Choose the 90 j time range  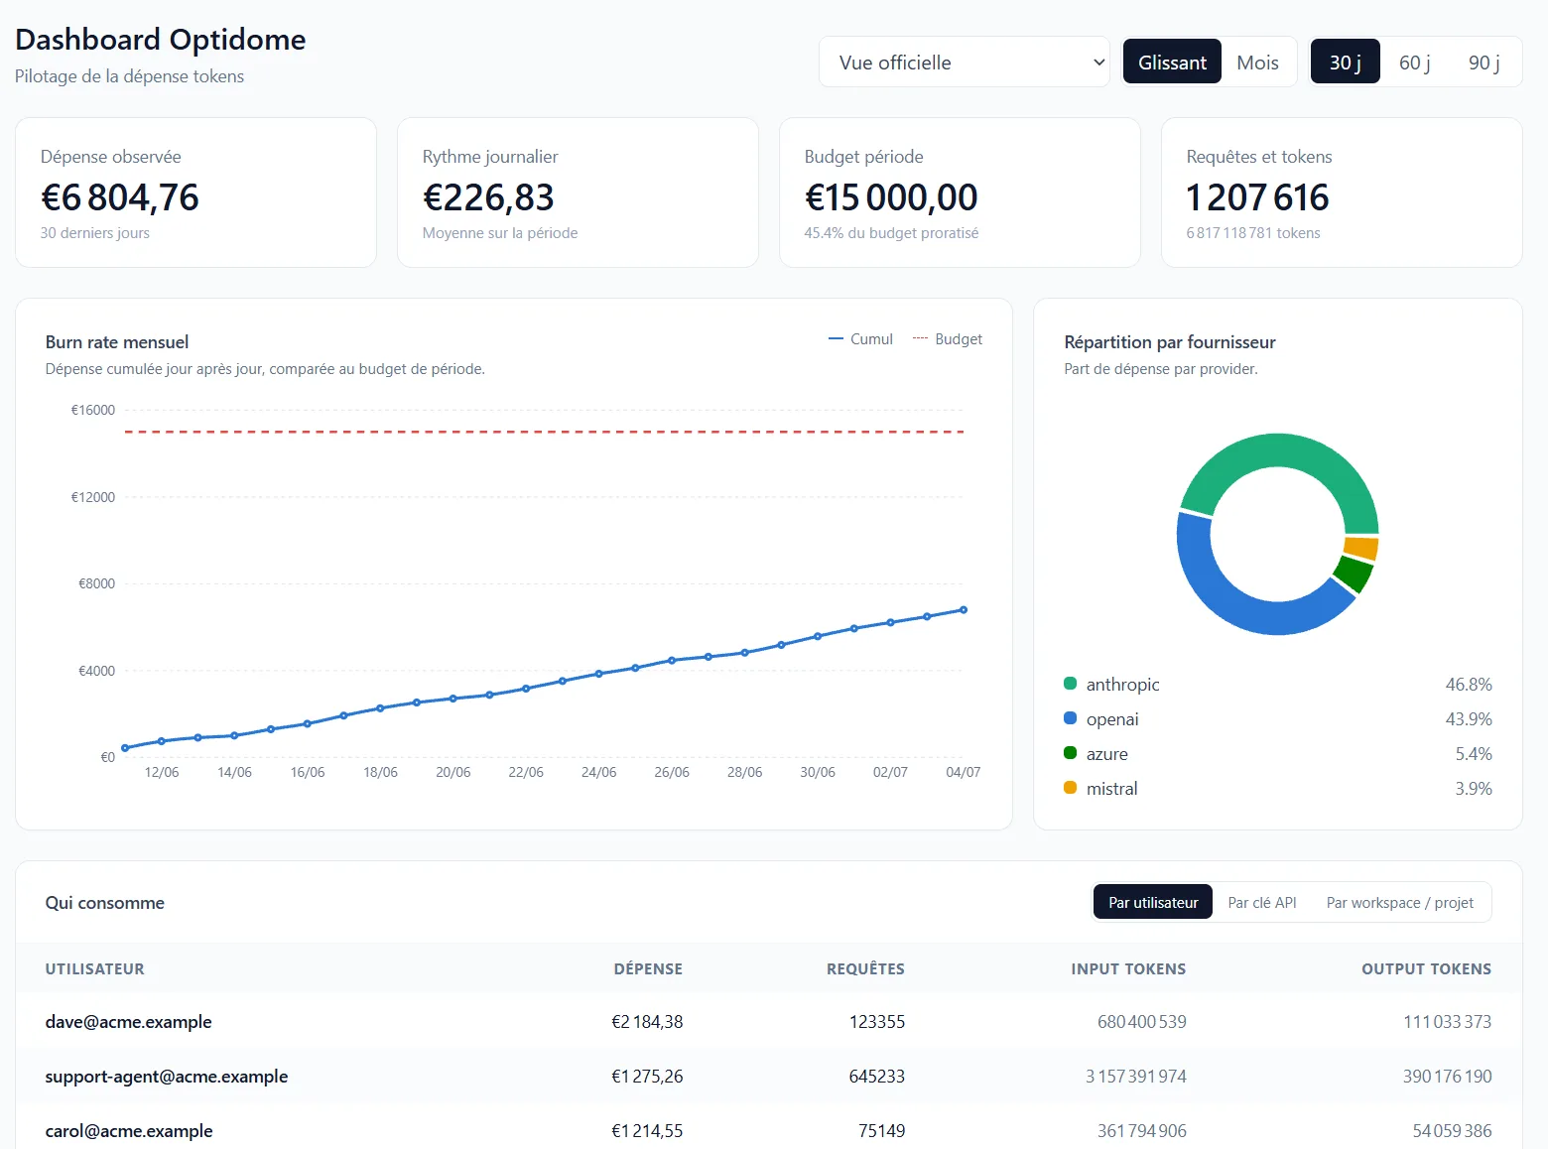tap(1483, 63)
